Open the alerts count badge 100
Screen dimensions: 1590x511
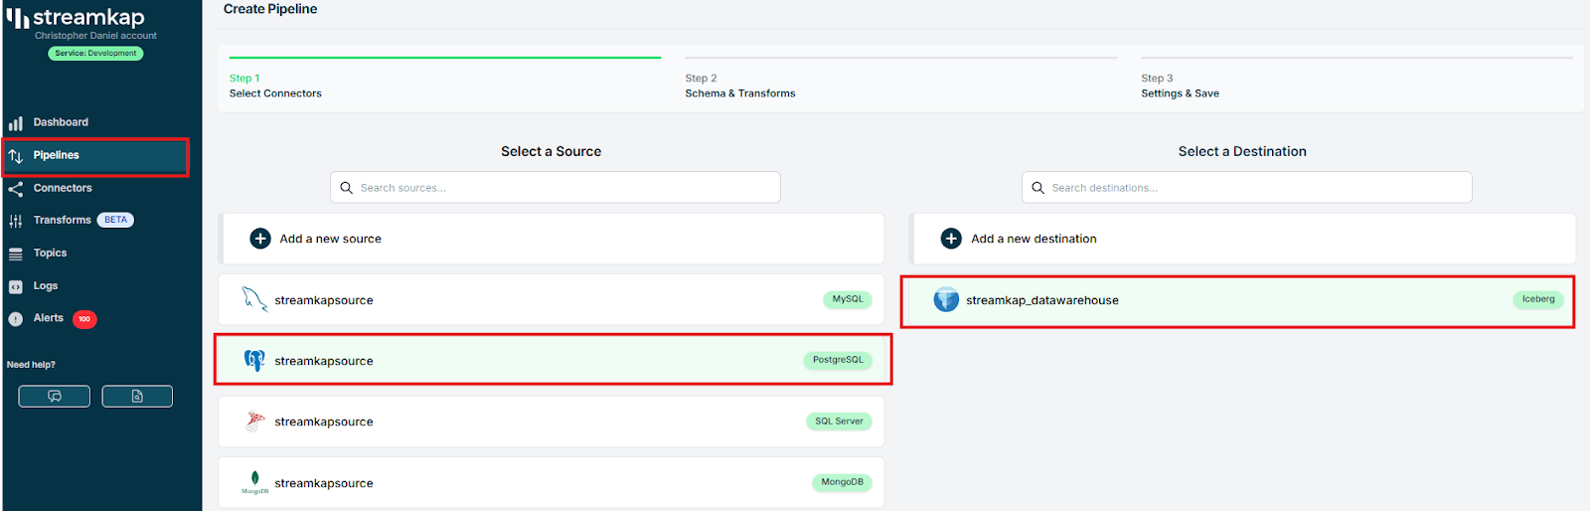coord(84,319)
